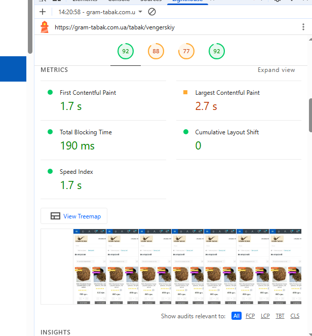The image size is (312, 336).
Task: Filter audits by TBT
Action: pos(280,316)
